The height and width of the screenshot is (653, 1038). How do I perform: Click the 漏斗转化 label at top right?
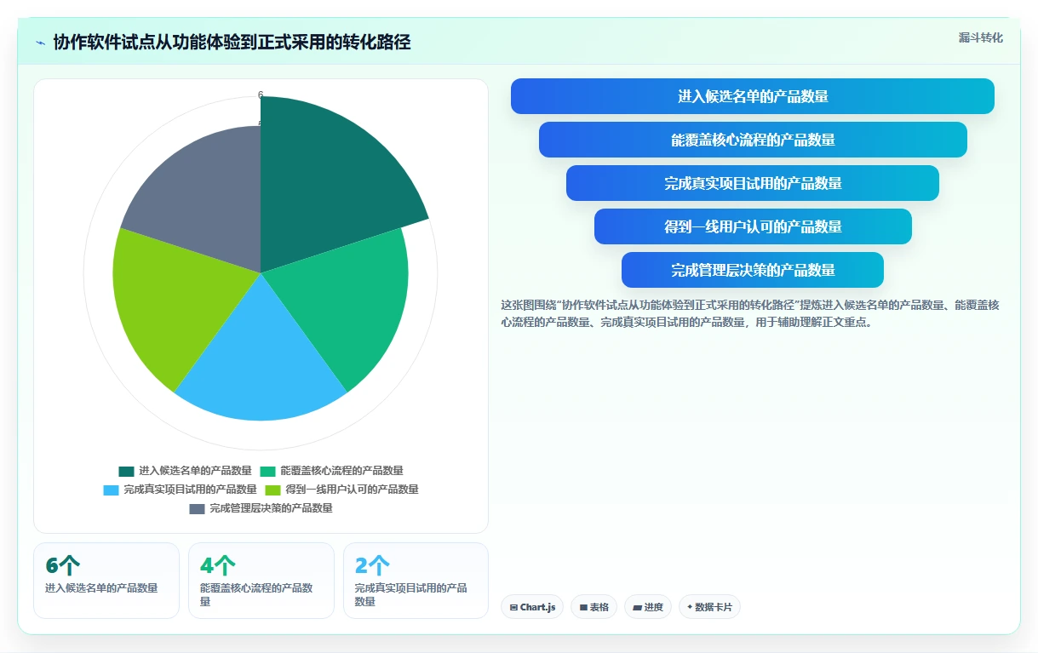tap(980, 37)
